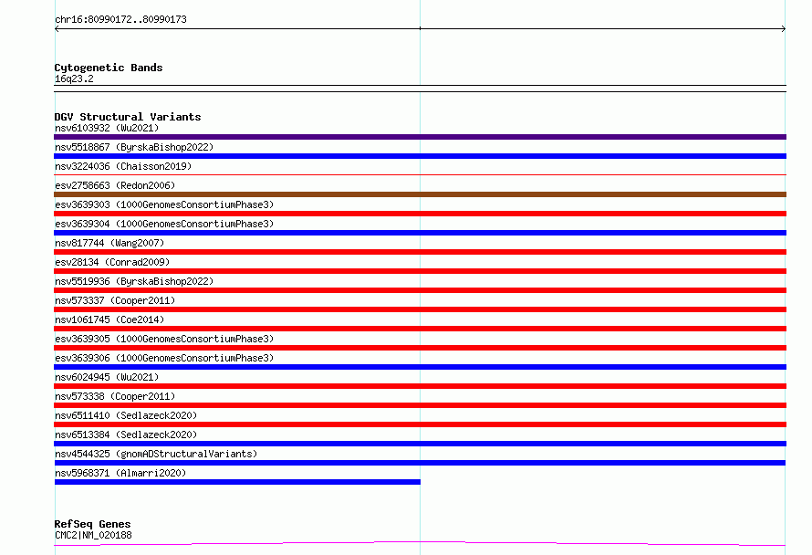Open variant nsv573337 (Cooper2011) label
The width and height of the screenshot is (812, 555).
[x=115, y=300]
